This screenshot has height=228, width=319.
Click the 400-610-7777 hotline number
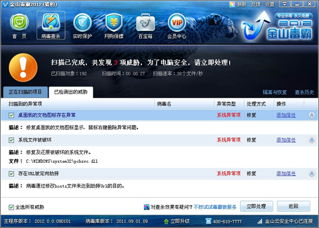227,222
